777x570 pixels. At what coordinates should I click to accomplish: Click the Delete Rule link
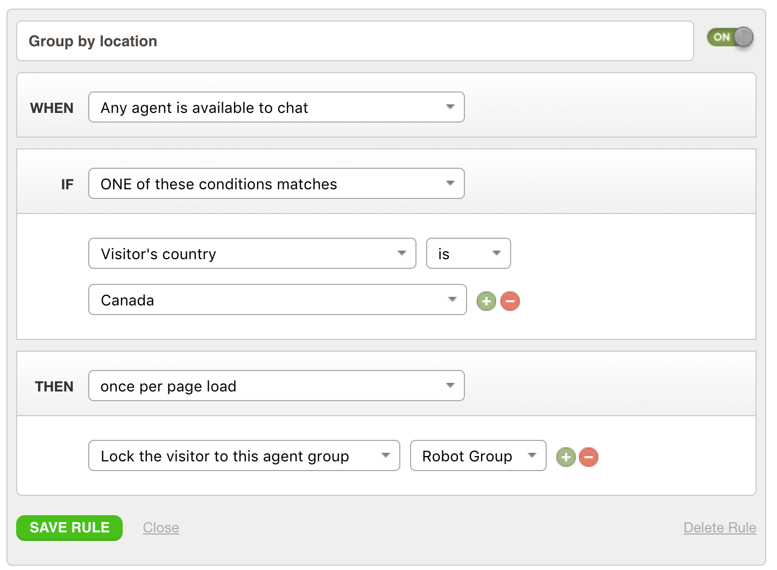click(719, 528)
